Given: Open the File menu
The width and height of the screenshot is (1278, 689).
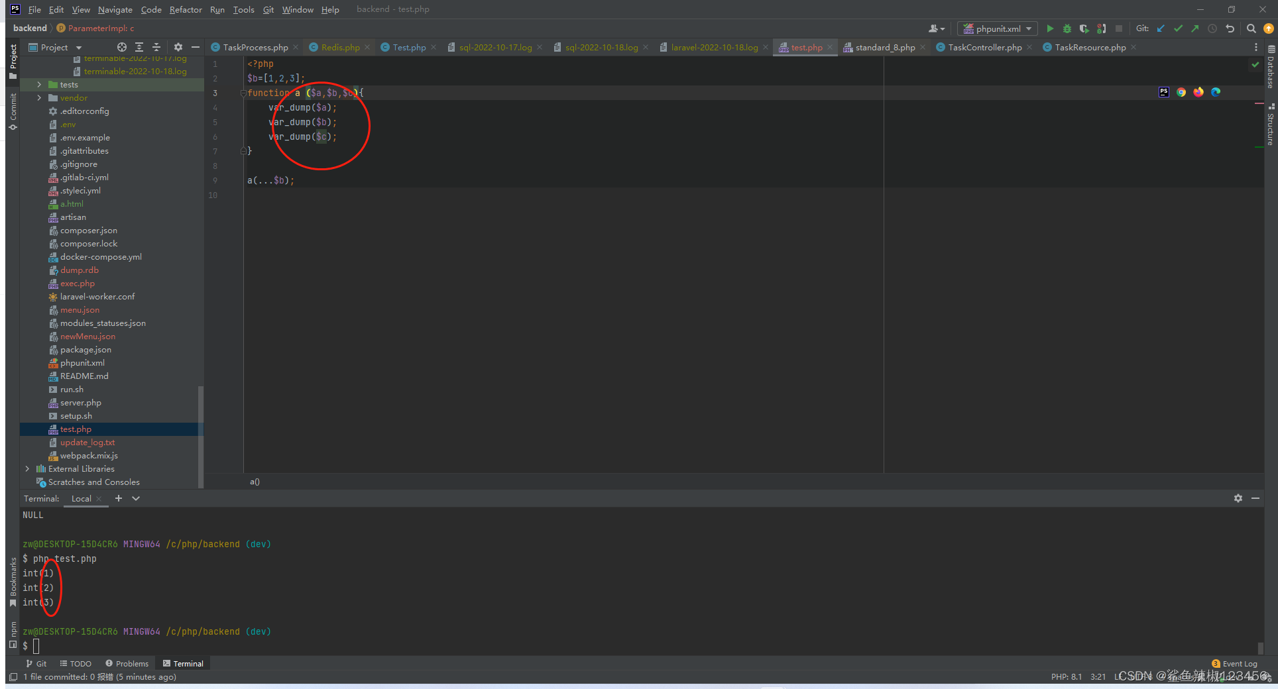Looking at the screenshot, I should tap(34, 9).
